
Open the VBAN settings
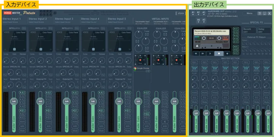click(181, 13)
